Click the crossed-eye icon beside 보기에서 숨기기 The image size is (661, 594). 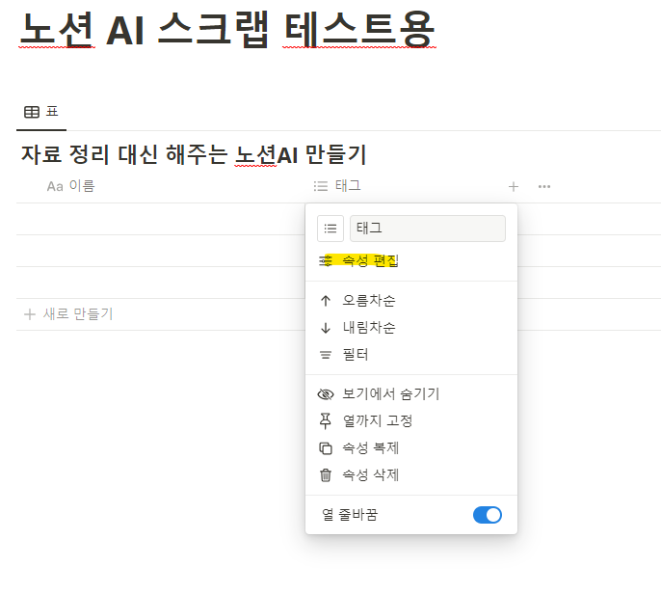326,394
